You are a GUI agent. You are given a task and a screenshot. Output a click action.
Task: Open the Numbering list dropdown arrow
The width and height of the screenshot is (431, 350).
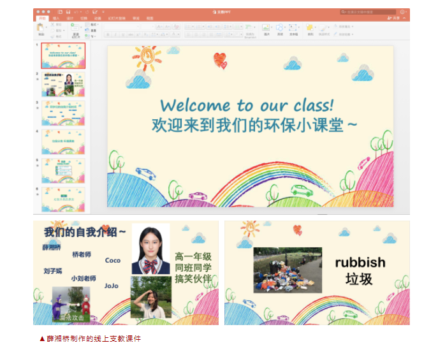point(203,27)
